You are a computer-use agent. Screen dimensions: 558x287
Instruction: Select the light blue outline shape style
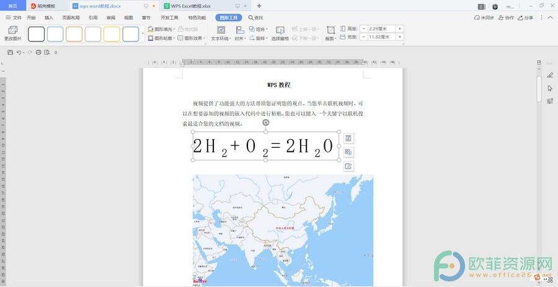point(55,34)
